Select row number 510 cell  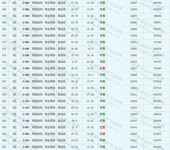4,36
